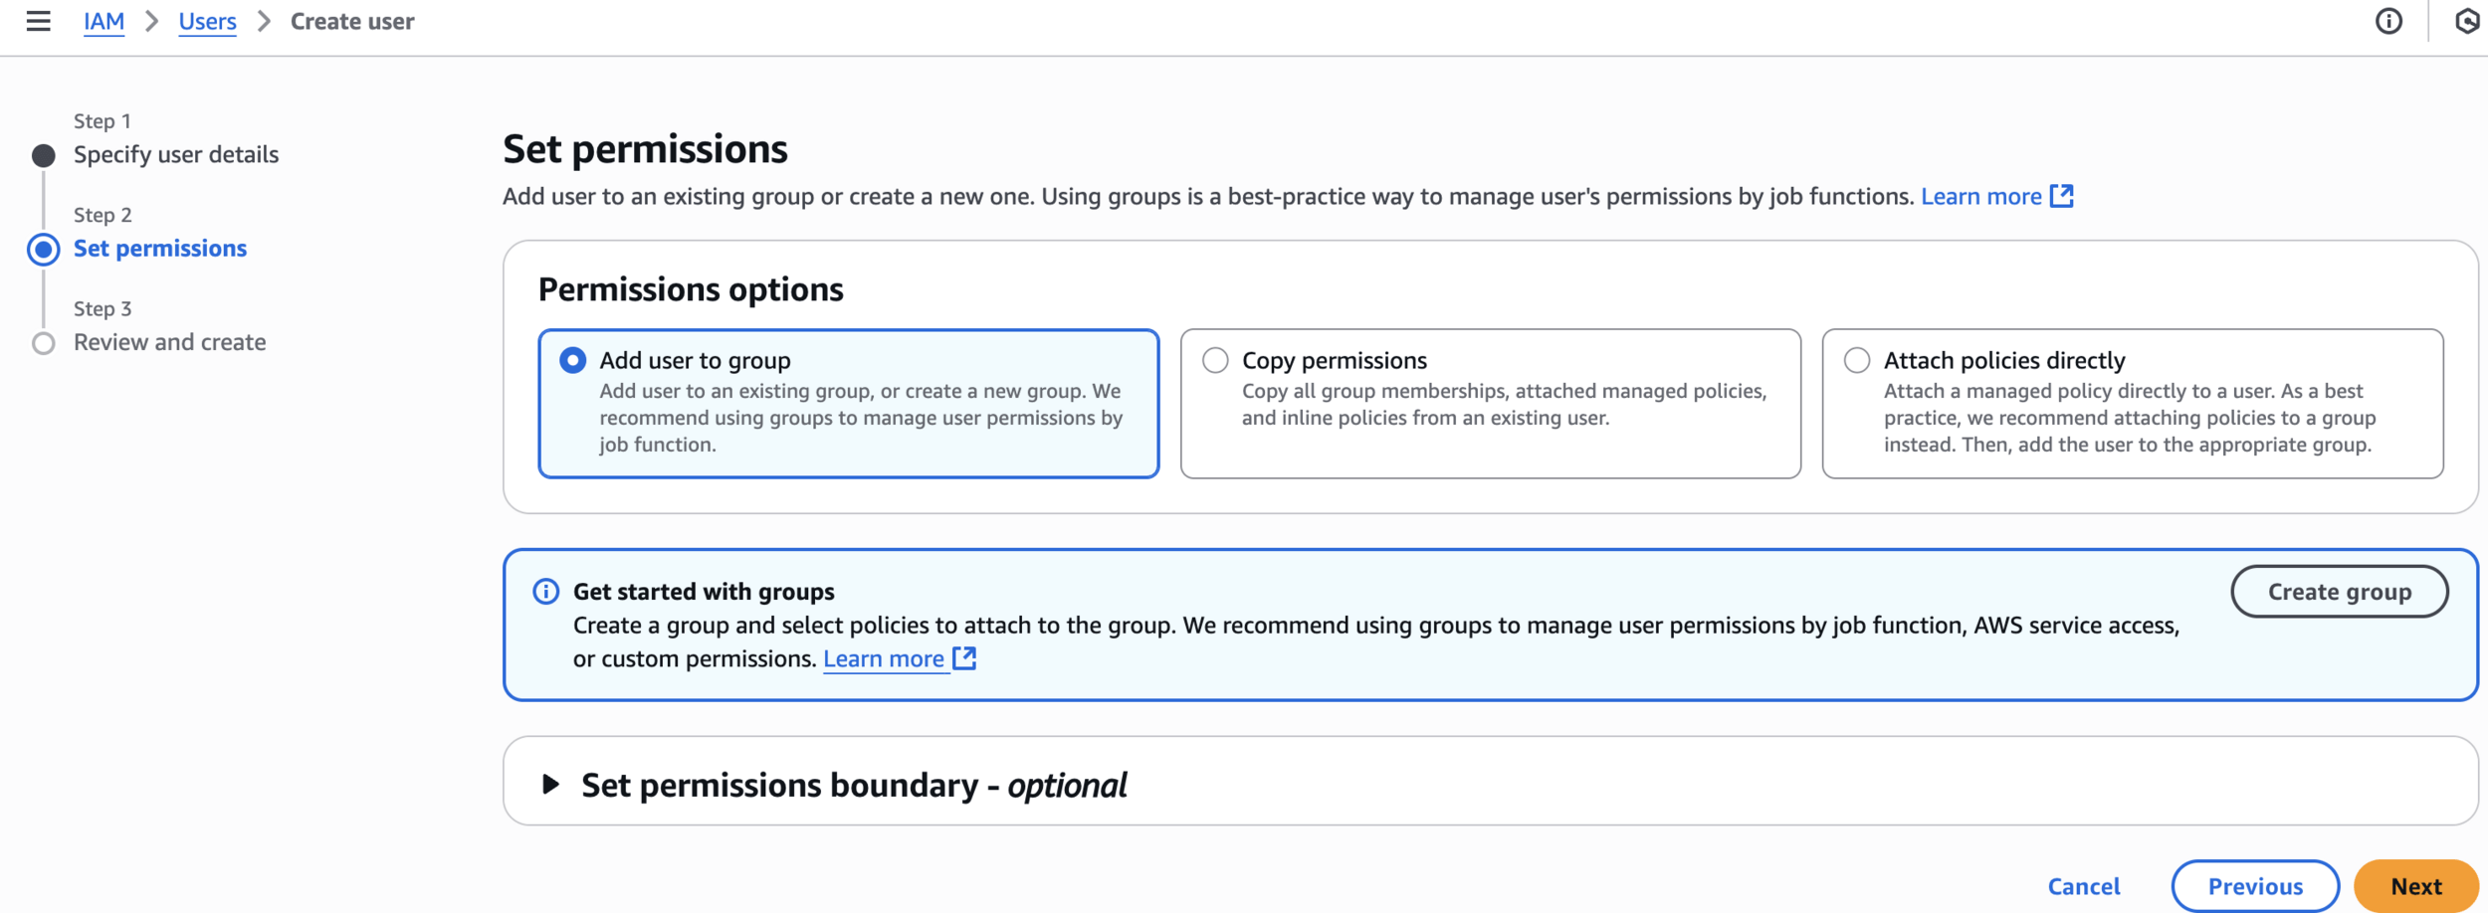Image resolution: width=2488 pixels, height=913 pixels.
Task: Click the orange Next button
Action: click(x=2415, y=886)
